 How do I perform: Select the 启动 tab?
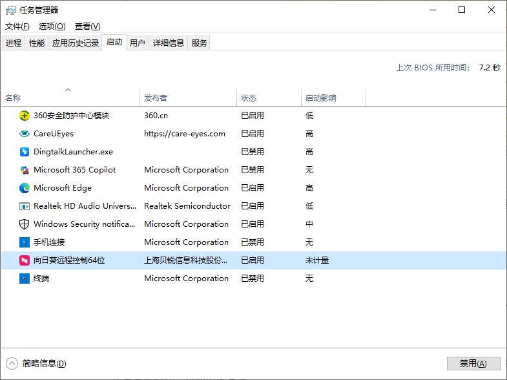pos(114,42)
